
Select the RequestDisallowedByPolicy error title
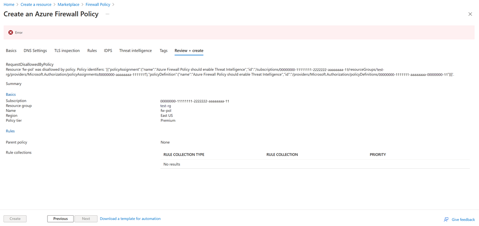[x=30, y=64]
